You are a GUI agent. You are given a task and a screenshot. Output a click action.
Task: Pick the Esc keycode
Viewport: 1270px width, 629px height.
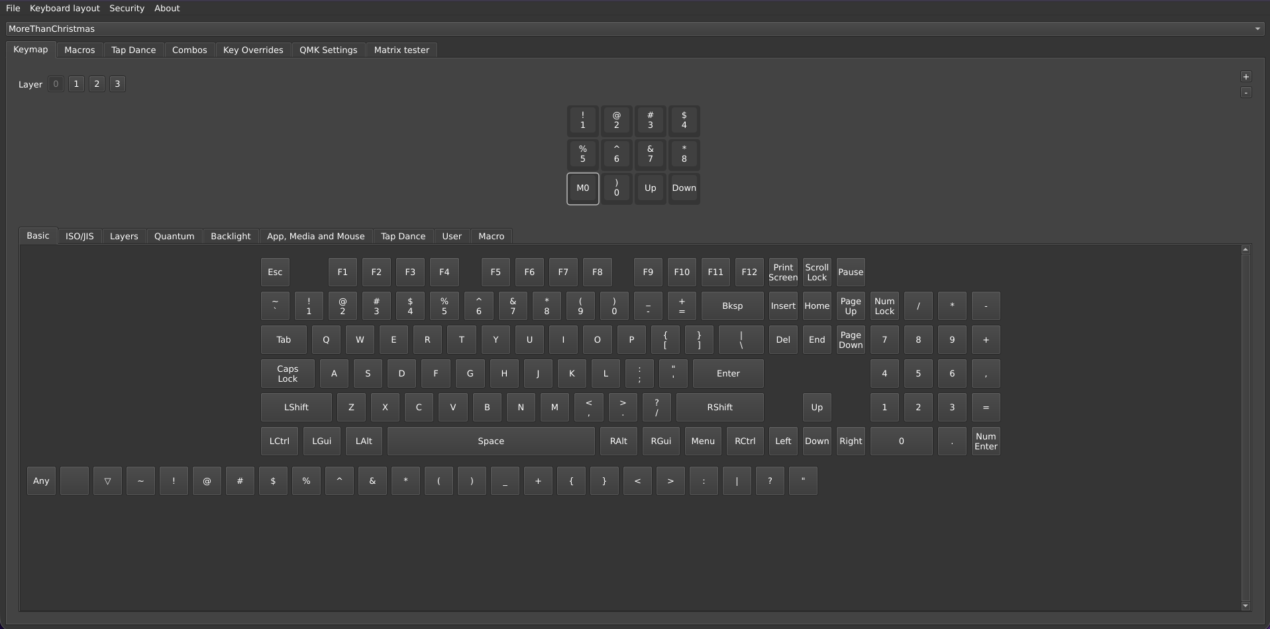(275, 272)
